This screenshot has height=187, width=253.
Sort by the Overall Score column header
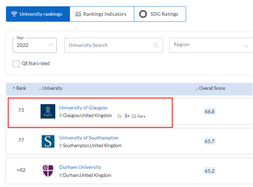click(210, 88)
